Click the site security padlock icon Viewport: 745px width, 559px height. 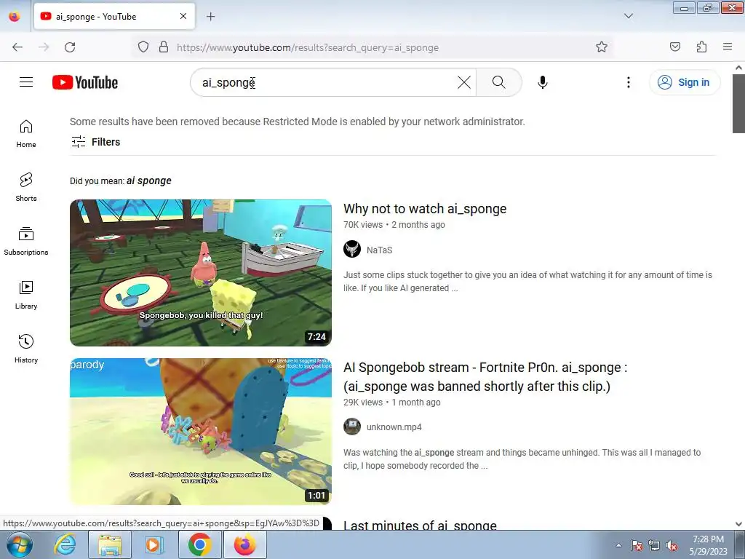click(x=164, y=47)
